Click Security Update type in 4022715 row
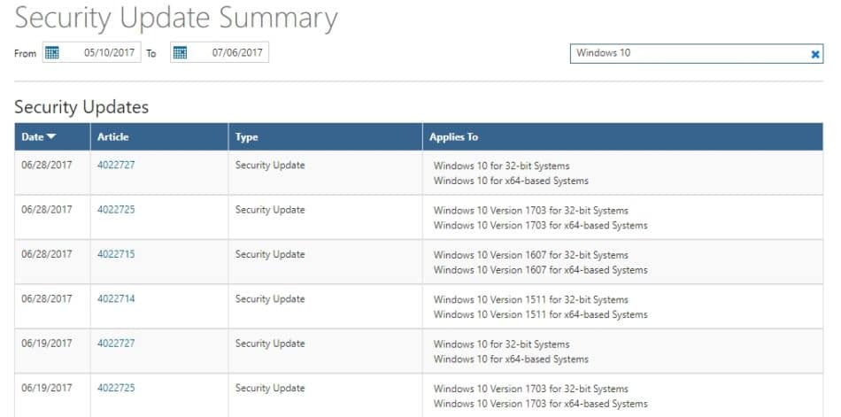Screen dimensions: 841x417 pyautogui.click(x=270, y=254)
